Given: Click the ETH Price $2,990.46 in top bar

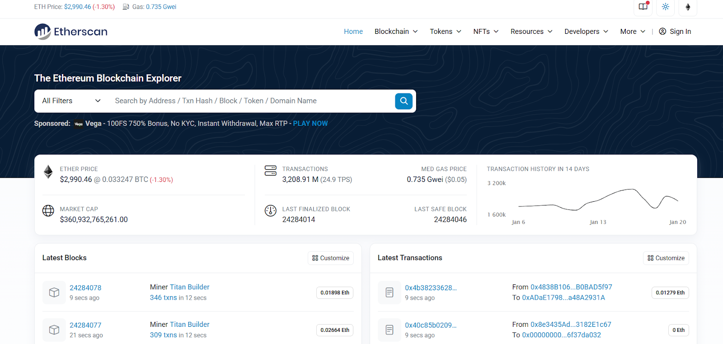Looking at the screenshot, I should (x=78, y=7).
